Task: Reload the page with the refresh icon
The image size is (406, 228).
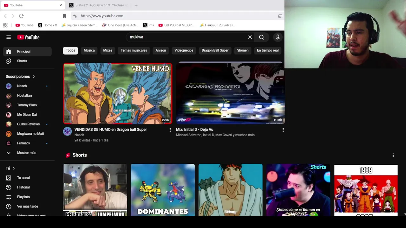Action: tap(21, 16)
